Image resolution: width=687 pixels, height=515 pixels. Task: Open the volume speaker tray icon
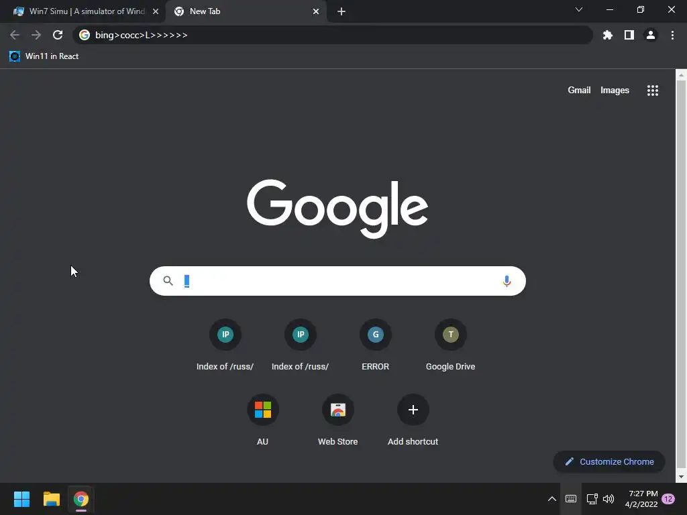(609, 499)
